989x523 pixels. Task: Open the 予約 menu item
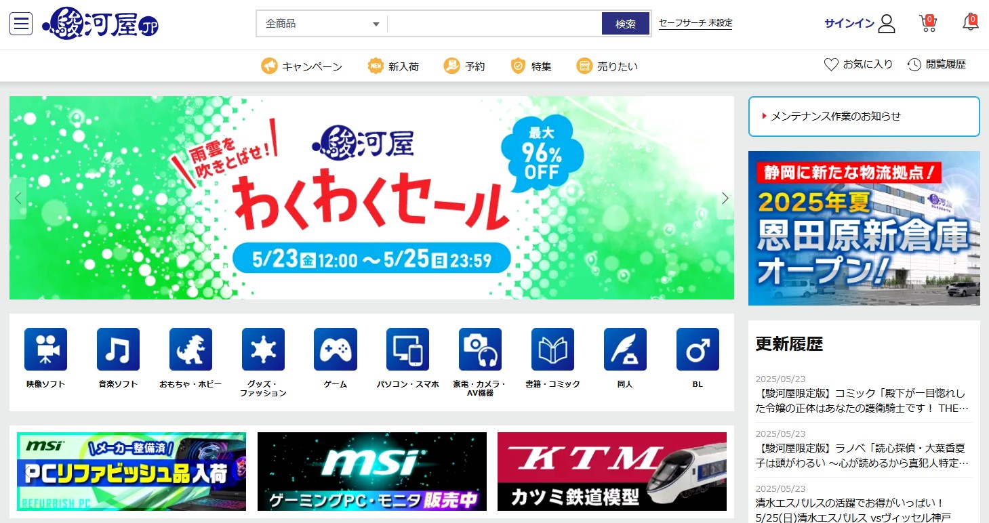[464, 66]
